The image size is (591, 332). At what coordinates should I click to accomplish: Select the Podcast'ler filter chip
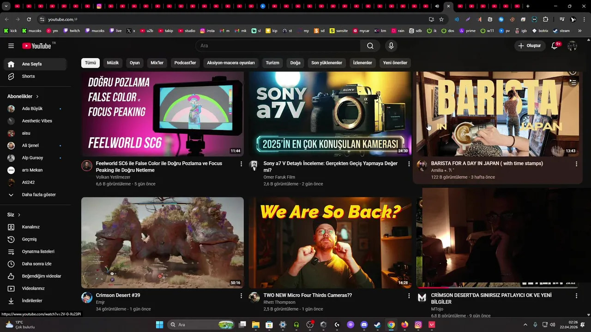[185, 63]
